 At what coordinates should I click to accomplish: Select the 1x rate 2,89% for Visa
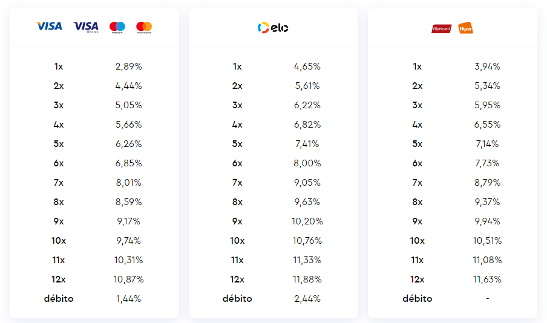pyautogui.click(x=128, y=67)
